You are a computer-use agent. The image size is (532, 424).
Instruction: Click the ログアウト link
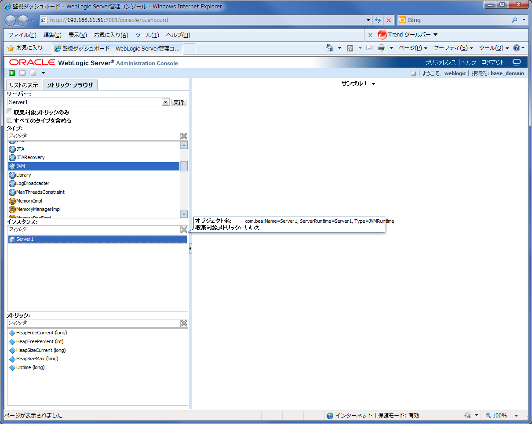pos(493,62)
